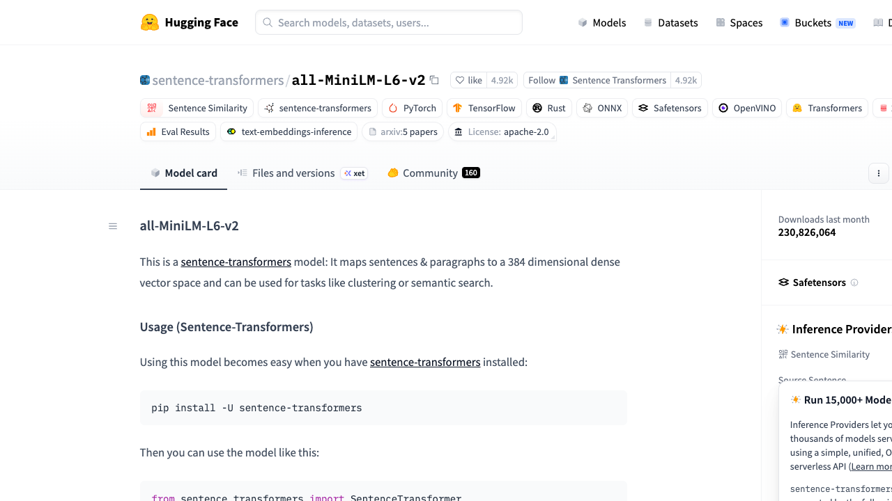
Task: Open Spaces in the top navigation
Action: click(739, 22)
